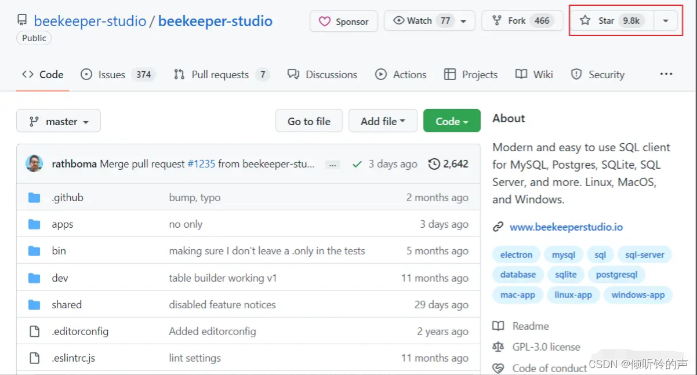Click the Pull requests branch icon
This screenshot has width=697, height=375.
pos(179,74)
